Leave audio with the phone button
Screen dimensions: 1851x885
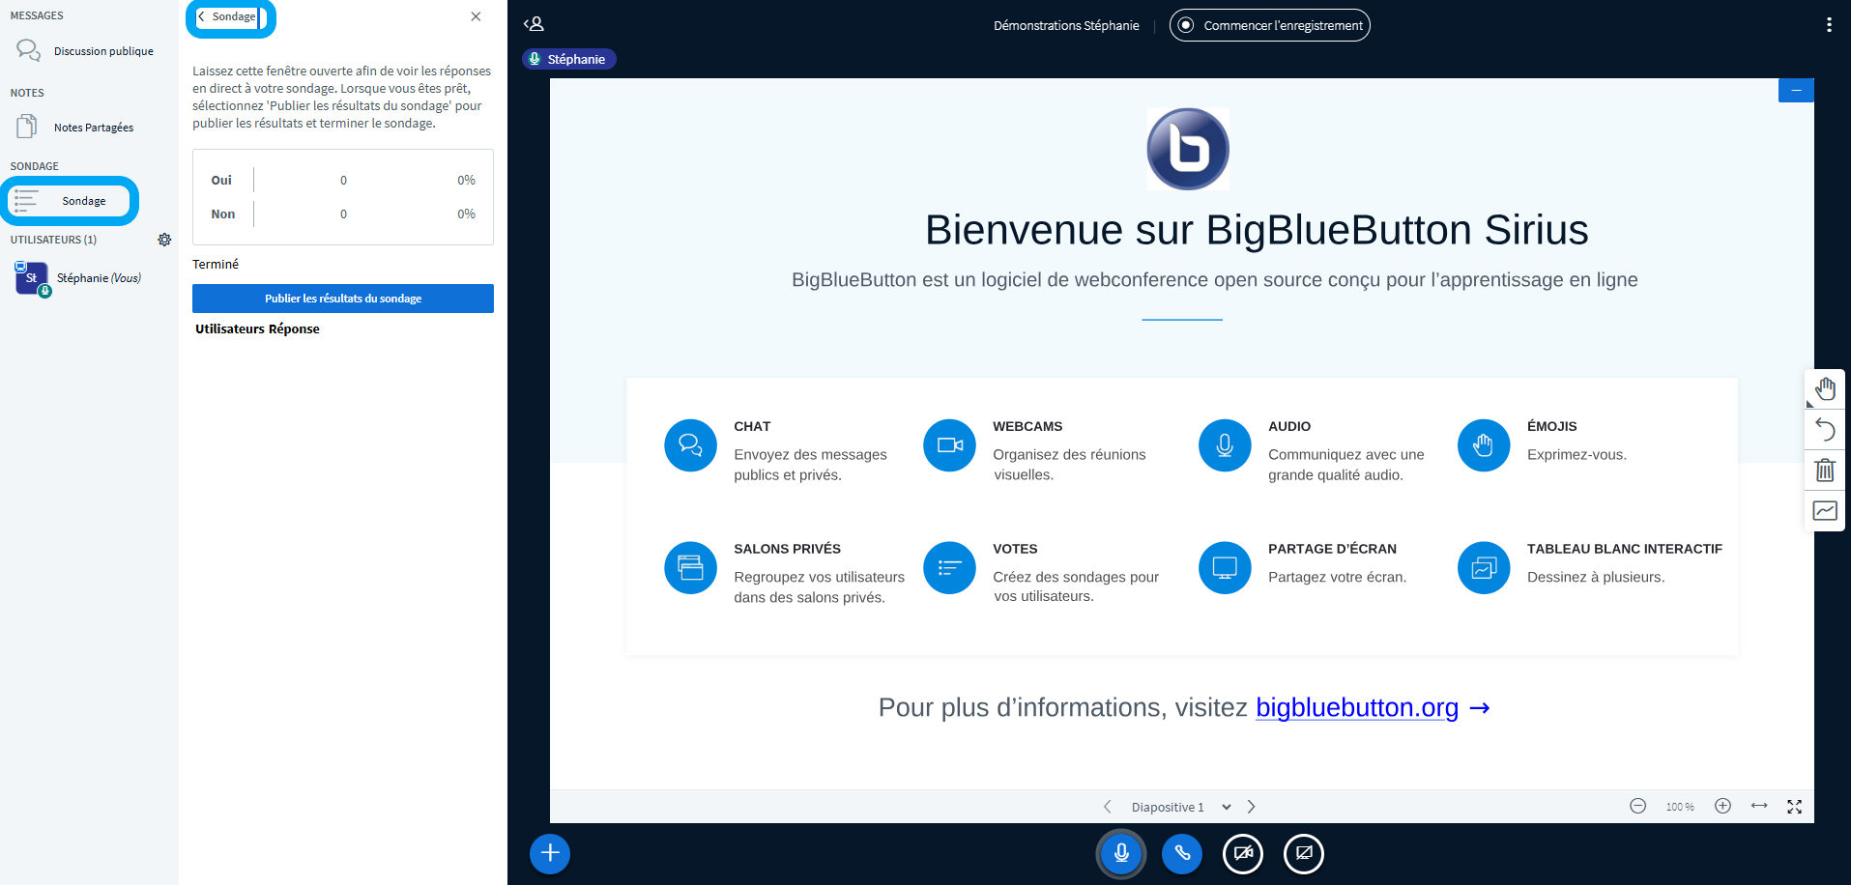pyautogui.click(x=1182, y=853)
